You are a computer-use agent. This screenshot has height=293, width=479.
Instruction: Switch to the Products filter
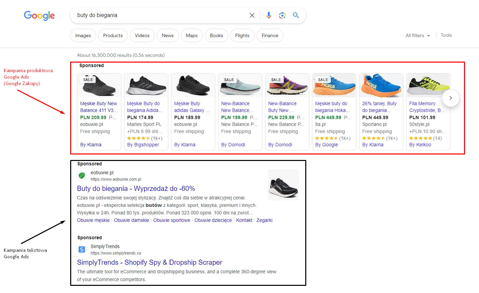click(113, 35)
